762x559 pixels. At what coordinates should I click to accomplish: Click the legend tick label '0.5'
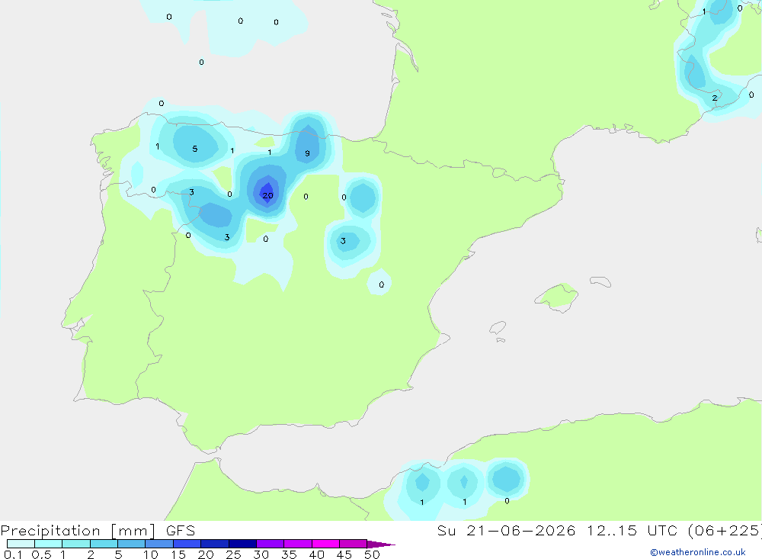click(x=41, y=554)
